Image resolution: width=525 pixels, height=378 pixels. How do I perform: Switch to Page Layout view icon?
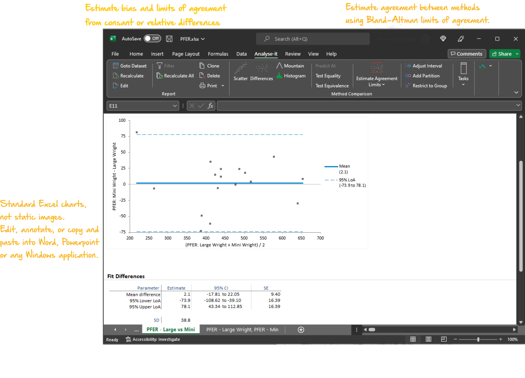(x=428, y=339)
